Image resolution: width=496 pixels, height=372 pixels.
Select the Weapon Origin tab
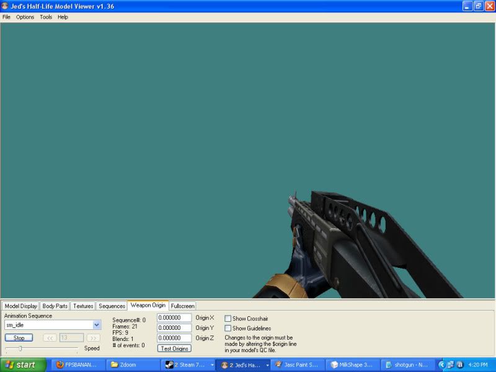pos(148,305)
